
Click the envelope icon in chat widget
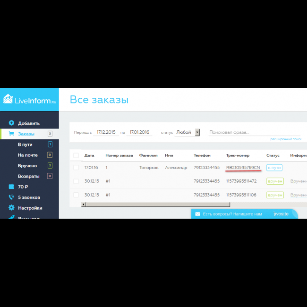(197, 214)
